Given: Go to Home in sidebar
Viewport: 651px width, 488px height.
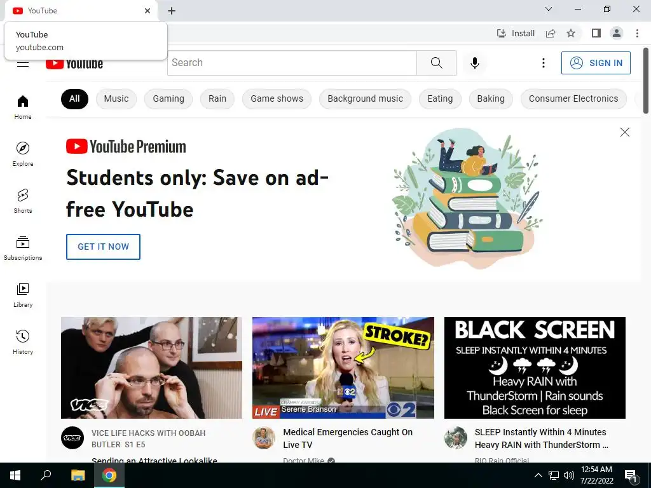Looking at the screenshot, I should (x=23, y=107).
